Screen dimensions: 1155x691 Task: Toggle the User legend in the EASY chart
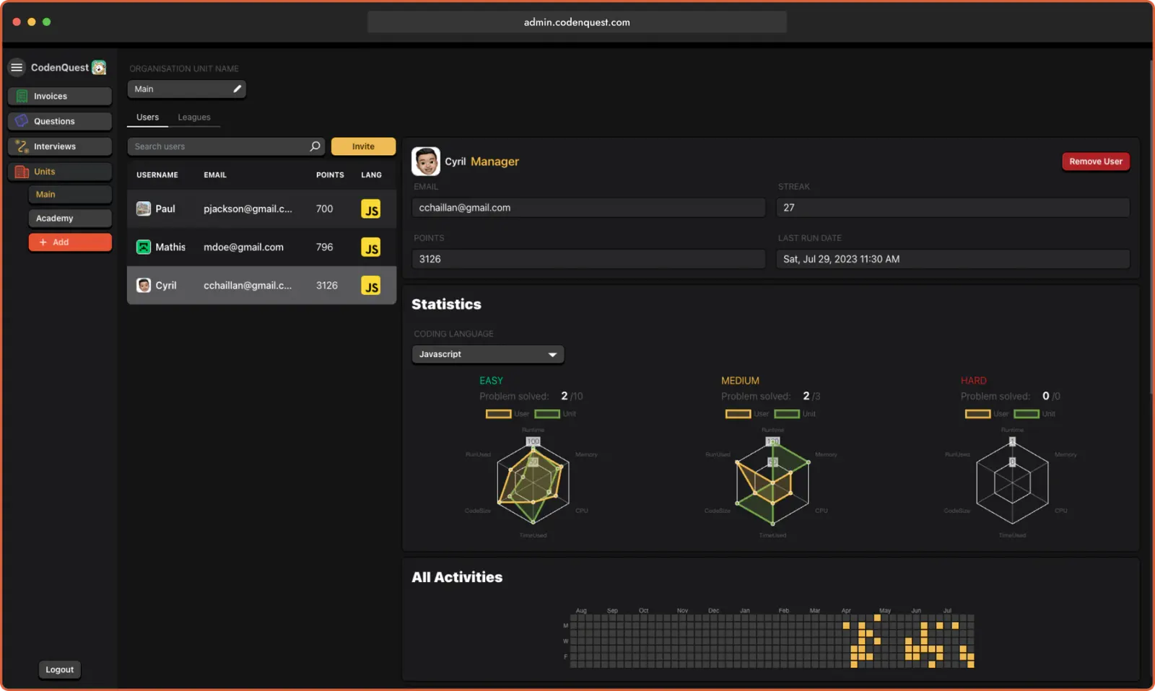507,413
